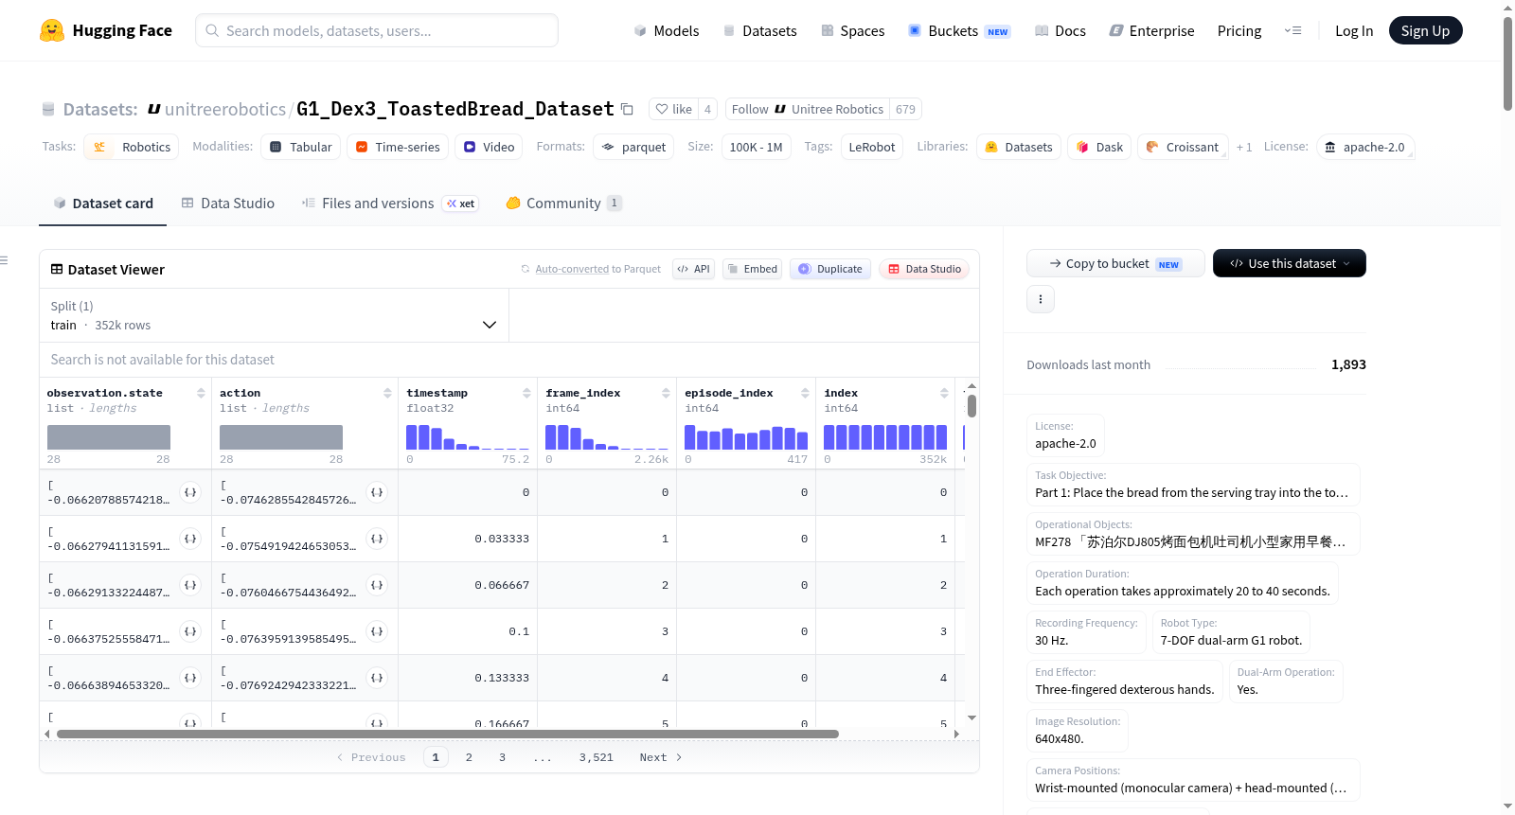The width and height of the screenshot is (1515, 815).
Task: Expand the navigation more-menu icon
Action: pos(1292,30)
